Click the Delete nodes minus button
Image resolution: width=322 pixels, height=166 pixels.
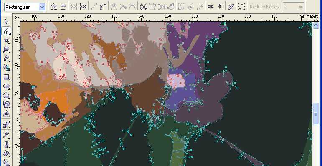point(63,7)
